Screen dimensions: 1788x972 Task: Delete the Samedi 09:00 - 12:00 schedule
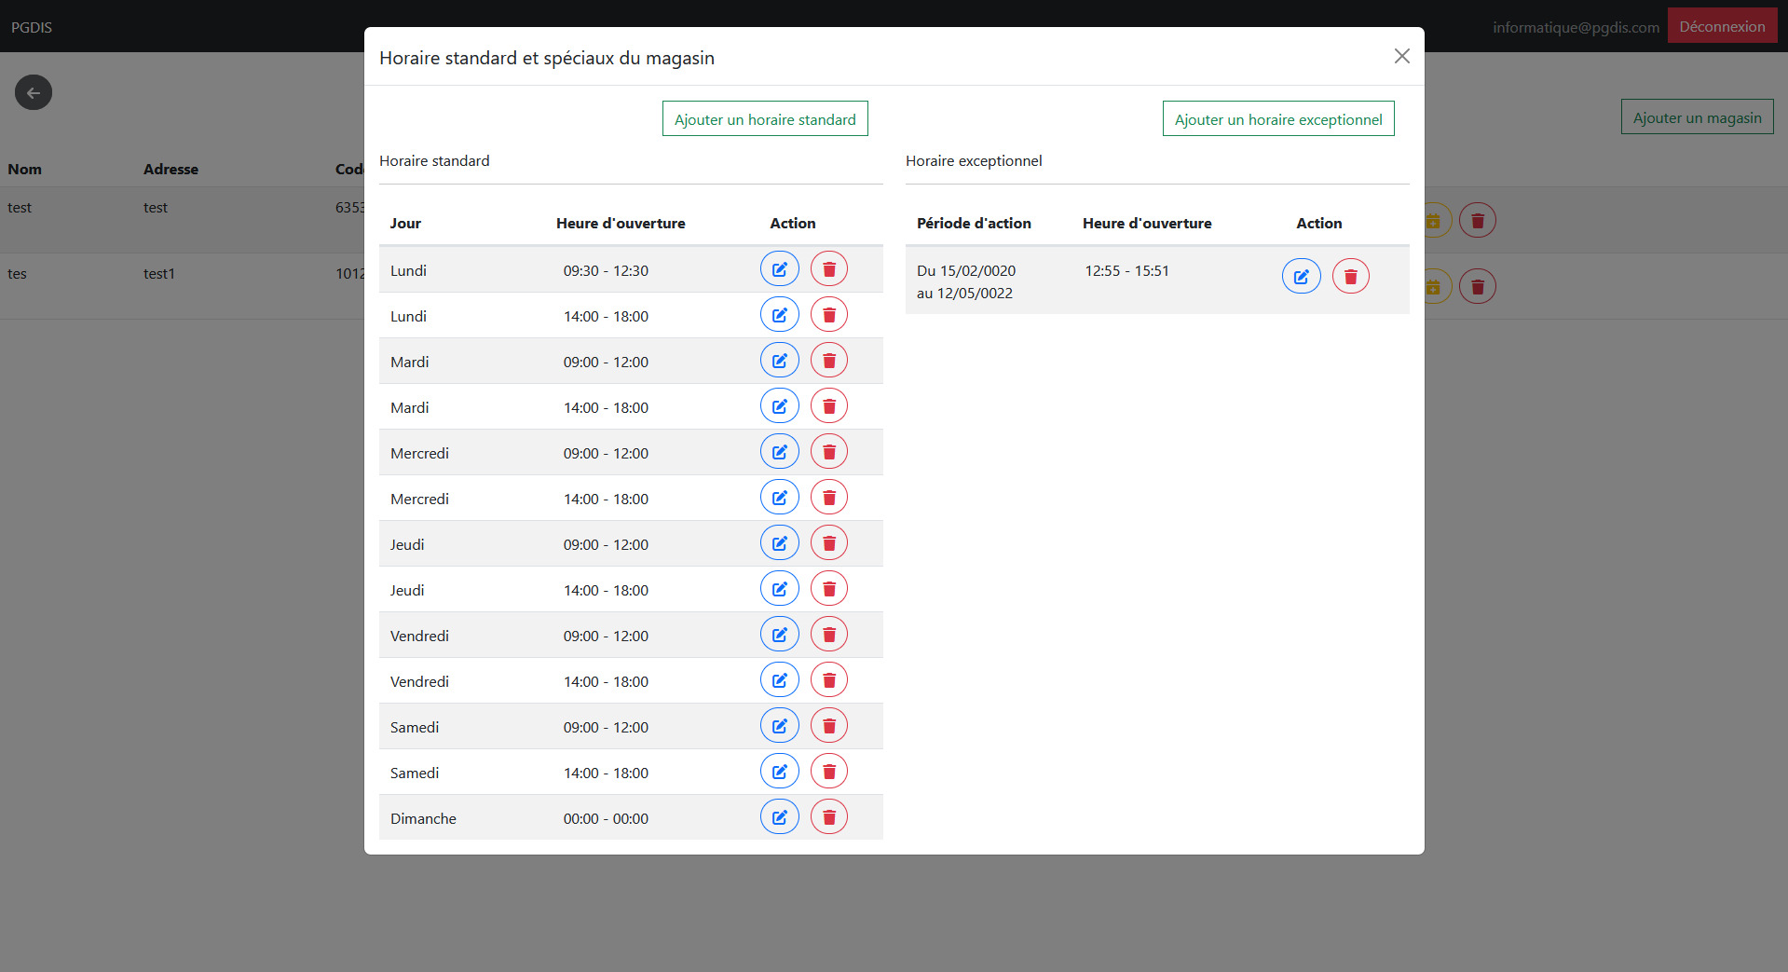(x=828, y=726)
